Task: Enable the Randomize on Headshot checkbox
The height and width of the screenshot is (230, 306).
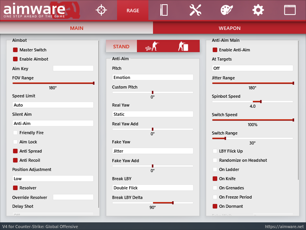Action: point(215,160)
